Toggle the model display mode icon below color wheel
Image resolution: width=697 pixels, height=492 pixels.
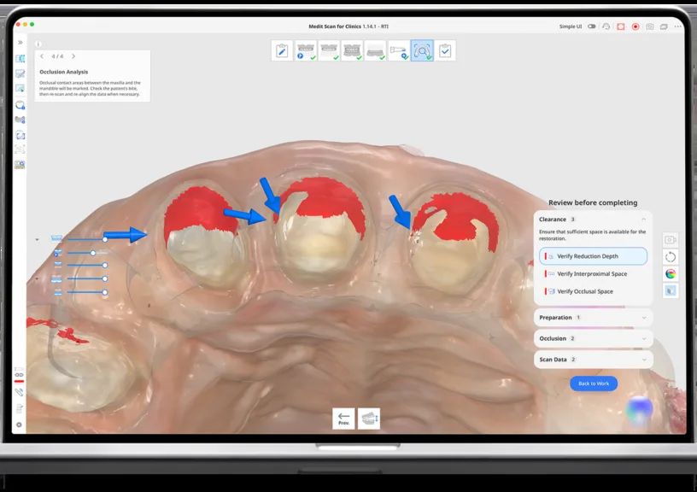pyautogui.click(x=671, y=291)
